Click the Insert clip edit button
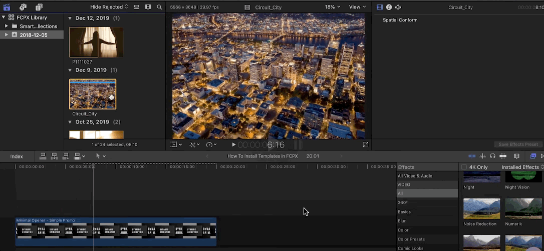 tap(54, 156)
